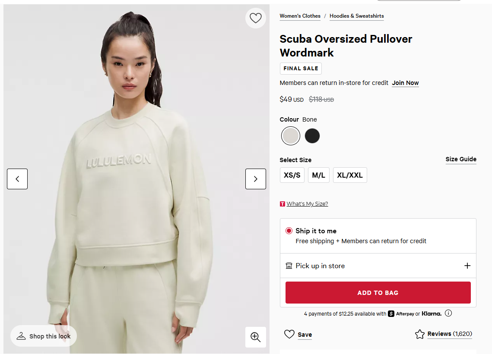
Task: Click the Join Now membership link
Action: click(405, 83)
